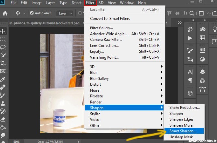Open the Image menu
Image resolution: width=217 pixels, height=143 pixels.
coord(36,3)
